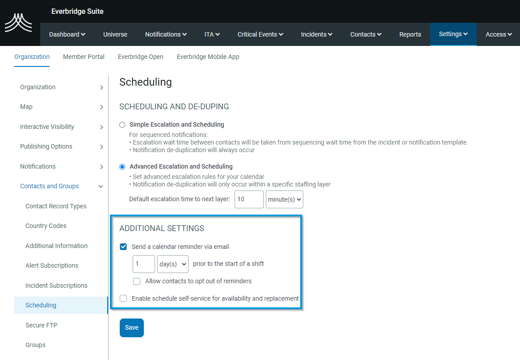Enable schedule self-service checkbox
This screenshot has height=360, width=520.
pos(123,298)
